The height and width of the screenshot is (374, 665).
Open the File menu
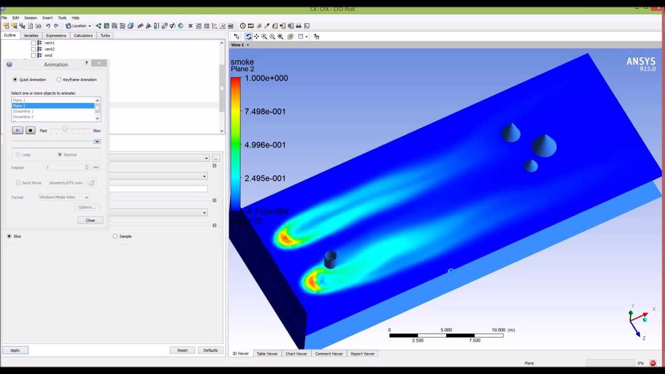click(x=4, y=18)
